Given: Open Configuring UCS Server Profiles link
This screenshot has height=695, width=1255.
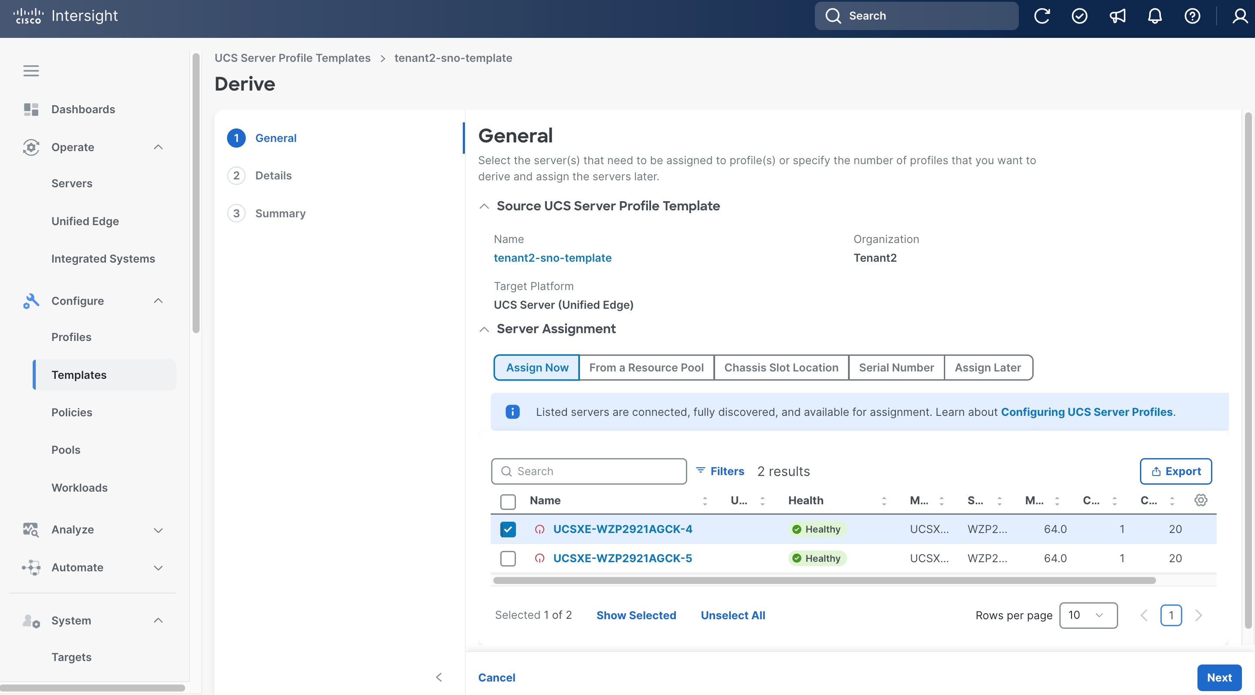Looking at the screenshot, I should (1086, 412).
